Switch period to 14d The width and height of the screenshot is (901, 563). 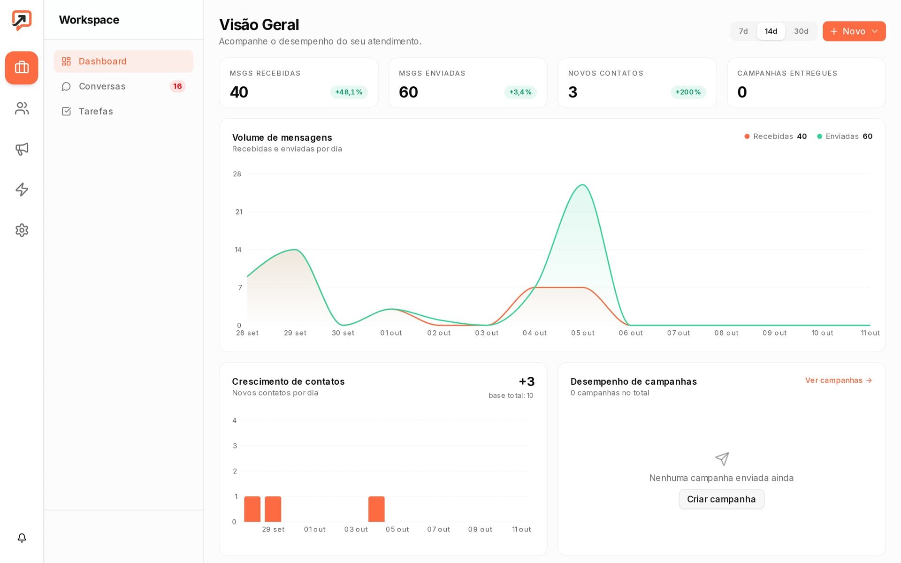coord(771,31)
